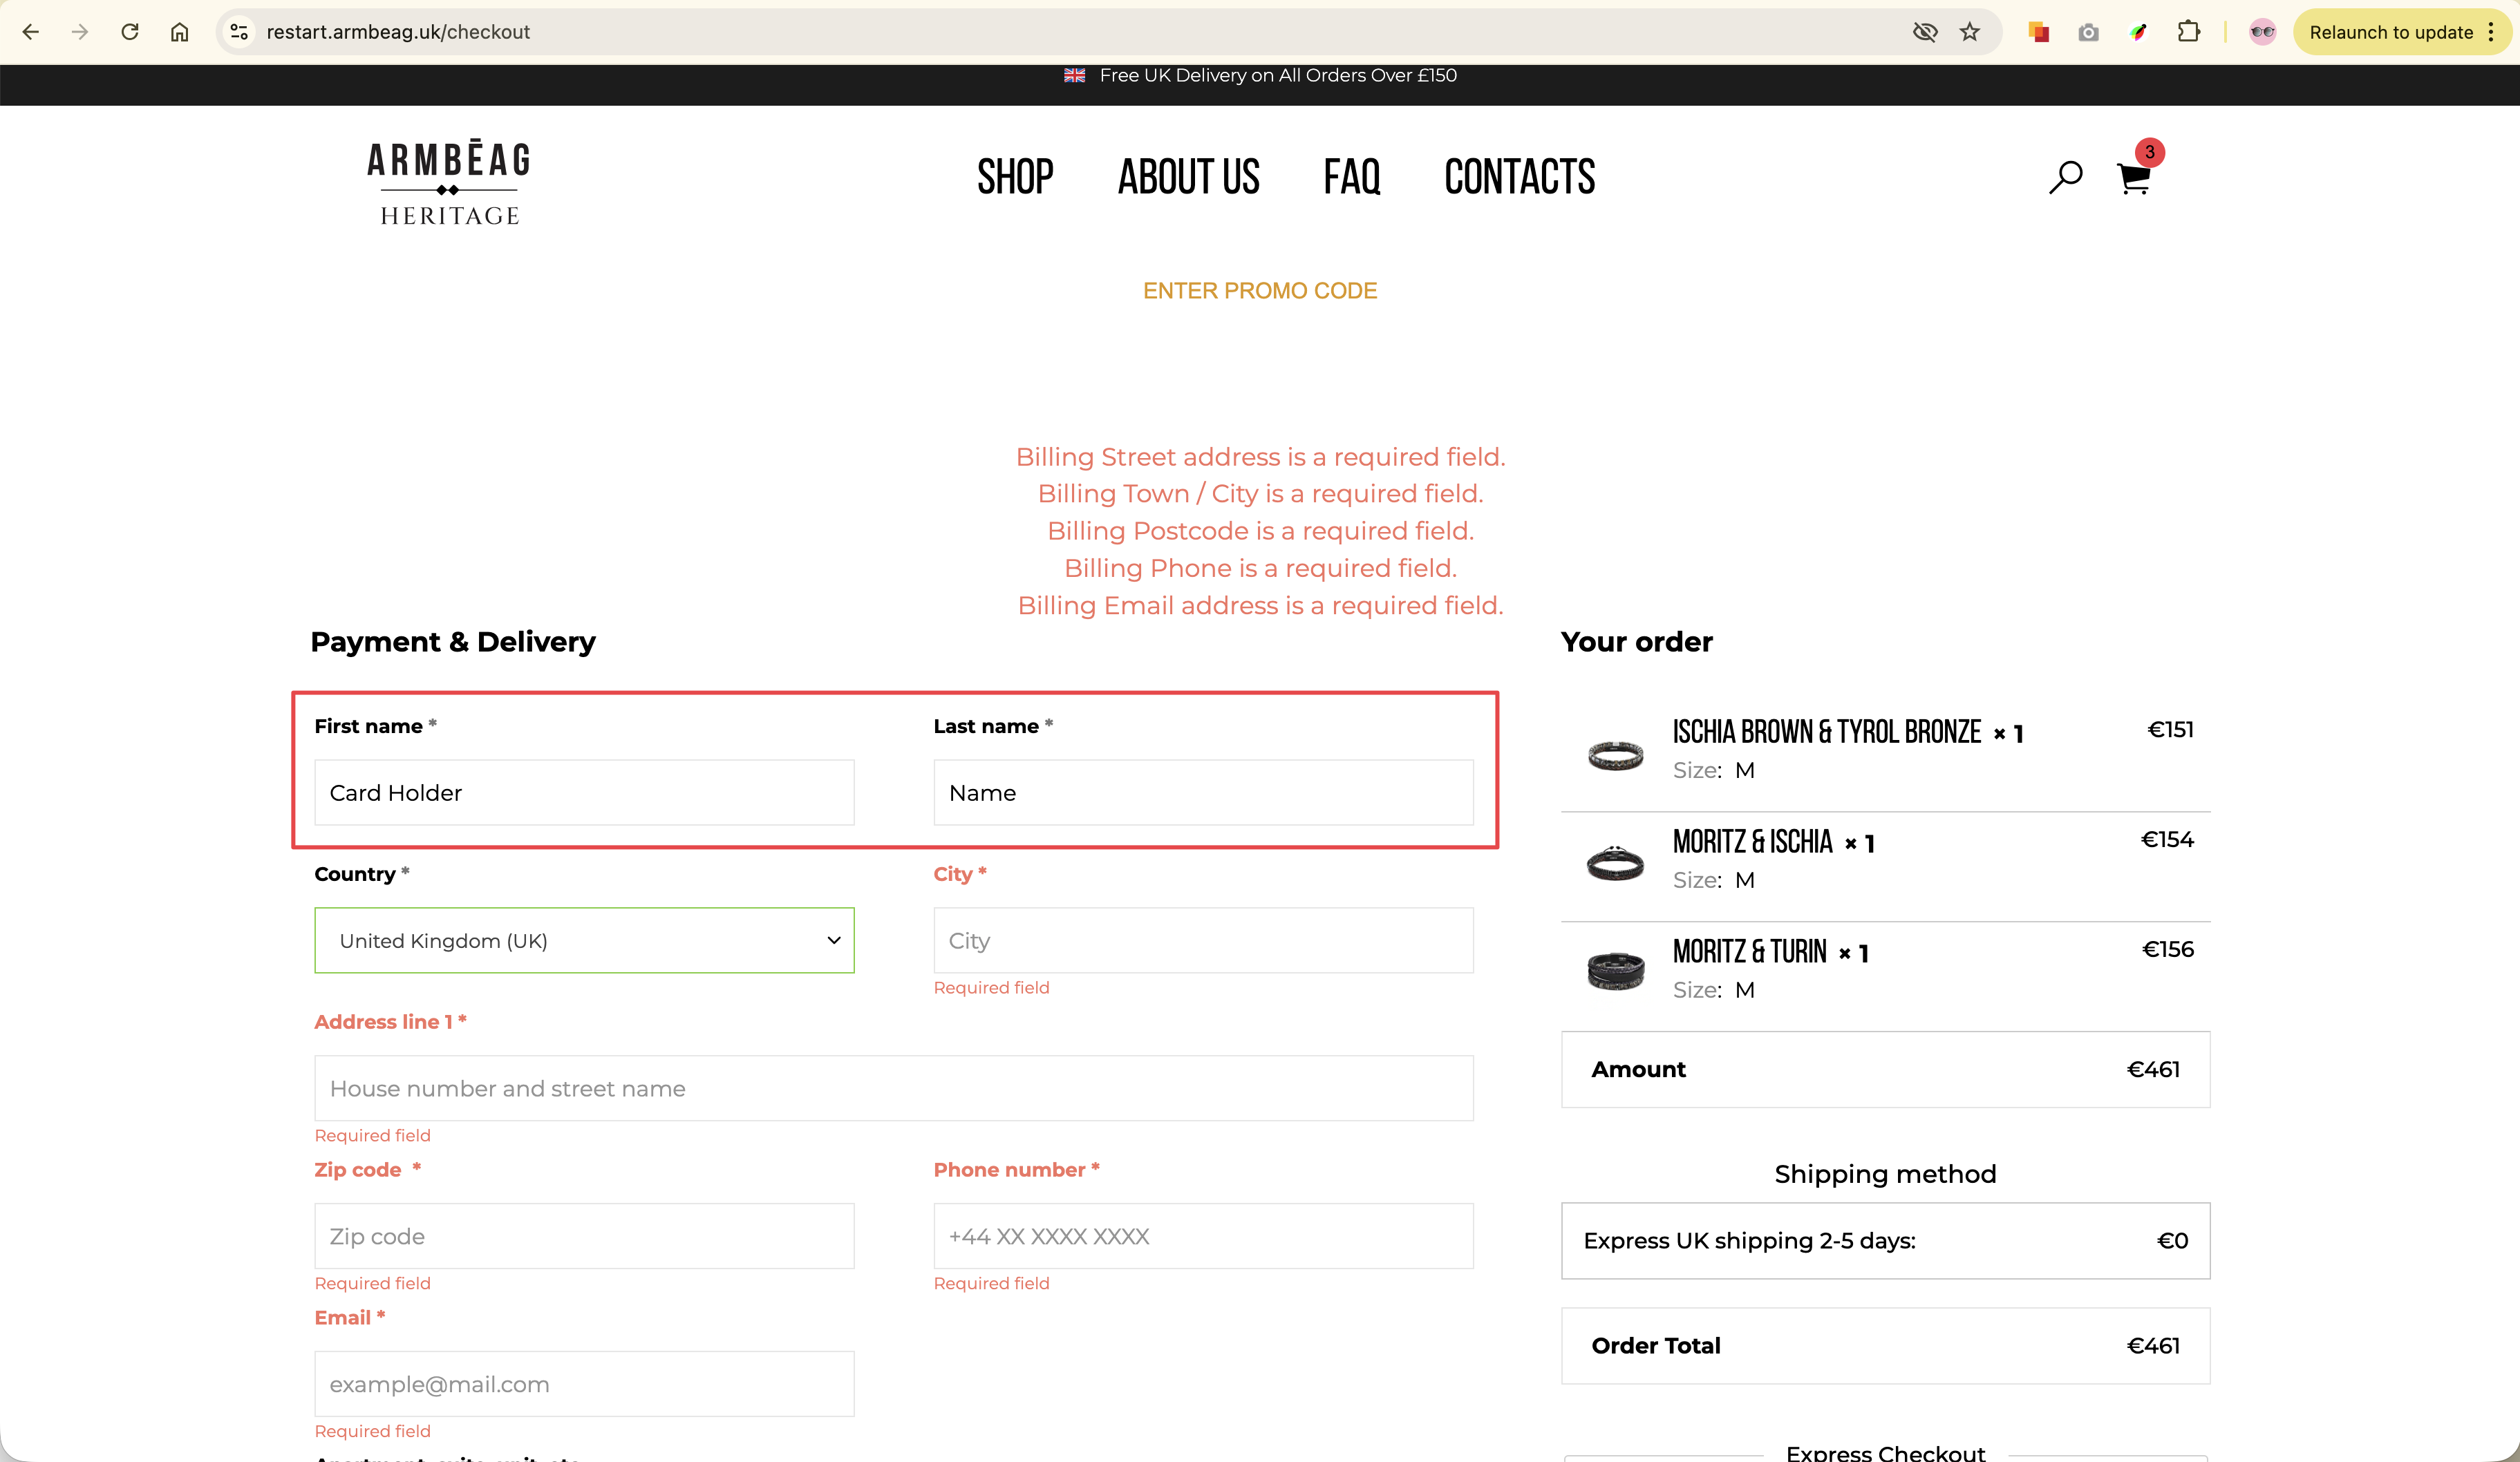The image size is (2520, 1462).
Task: Click the browser back arrow
Action: click(31, 32)
